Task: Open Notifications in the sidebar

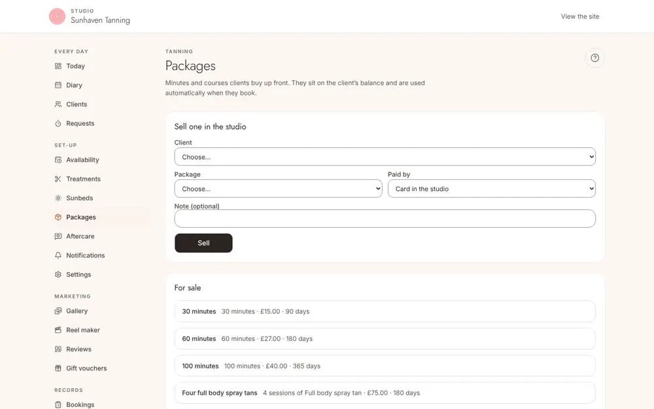Action: pyautogui.click(x=85, y=255)
